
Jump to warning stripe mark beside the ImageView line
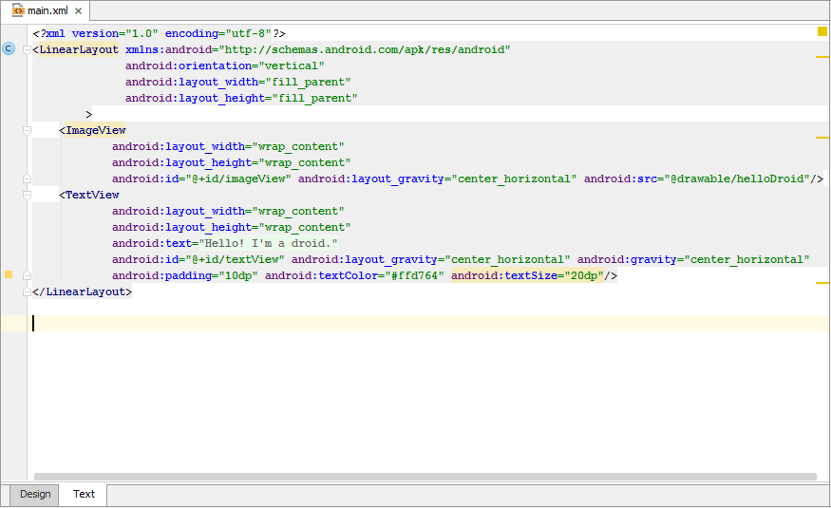coord(822,138)
